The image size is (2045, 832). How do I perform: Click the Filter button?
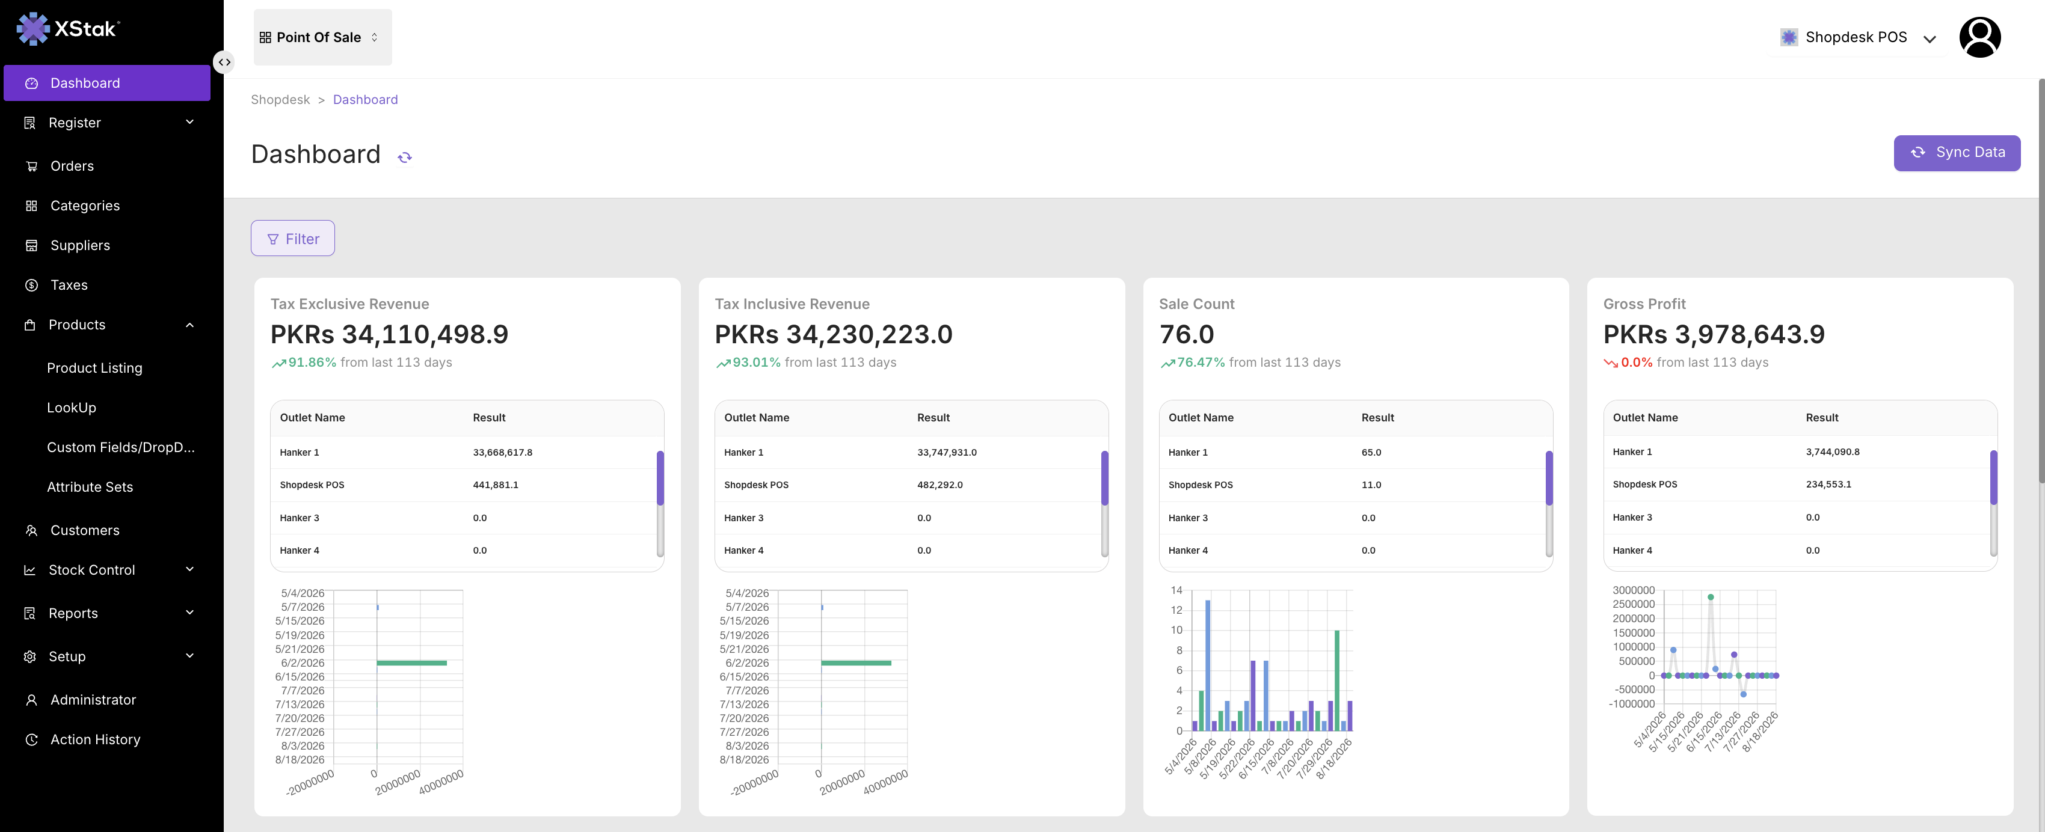(293, 239)
